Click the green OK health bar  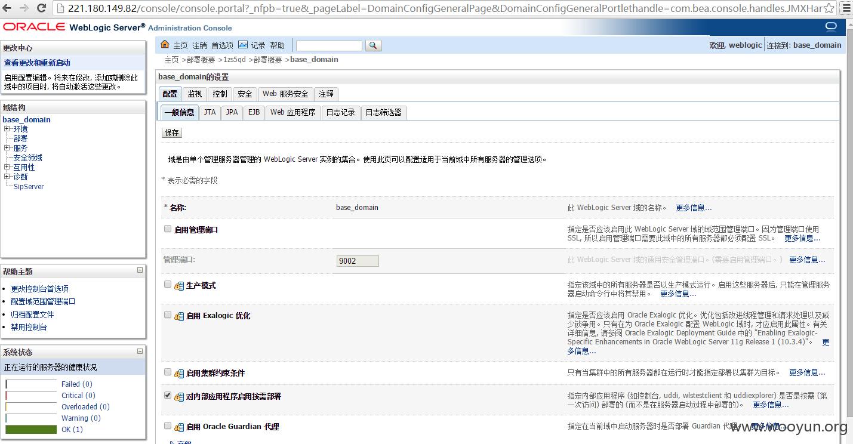31,429
